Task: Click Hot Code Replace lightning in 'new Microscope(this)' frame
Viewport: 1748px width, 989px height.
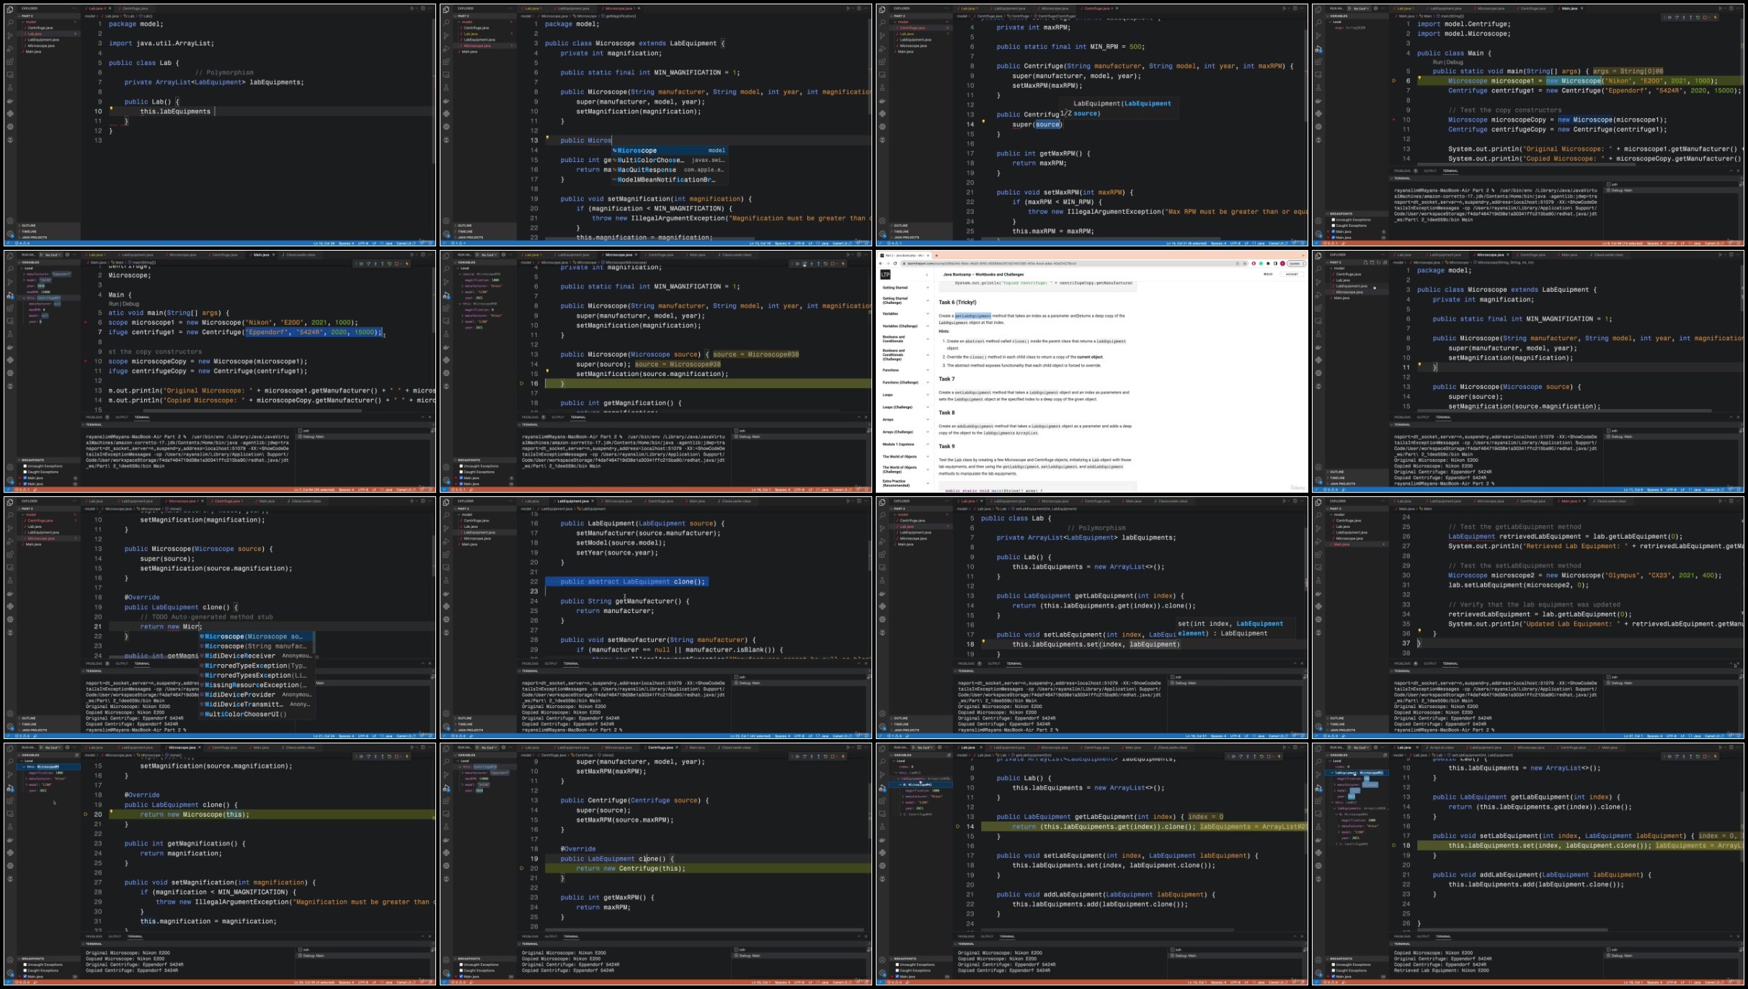Action: [x=407, y=756]
